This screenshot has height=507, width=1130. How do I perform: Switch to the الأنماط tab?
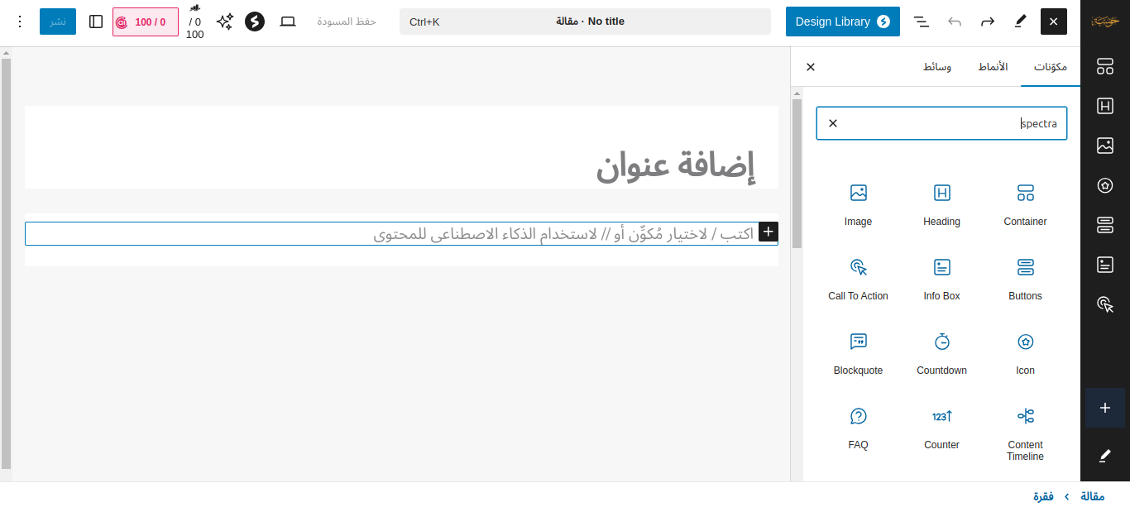(993, 67)
